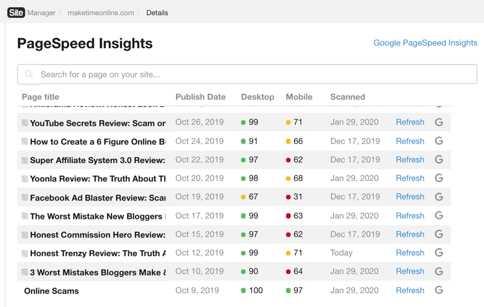
Task: Open the Google PageSpeed Insights link
Action: (x=425, y=43)
